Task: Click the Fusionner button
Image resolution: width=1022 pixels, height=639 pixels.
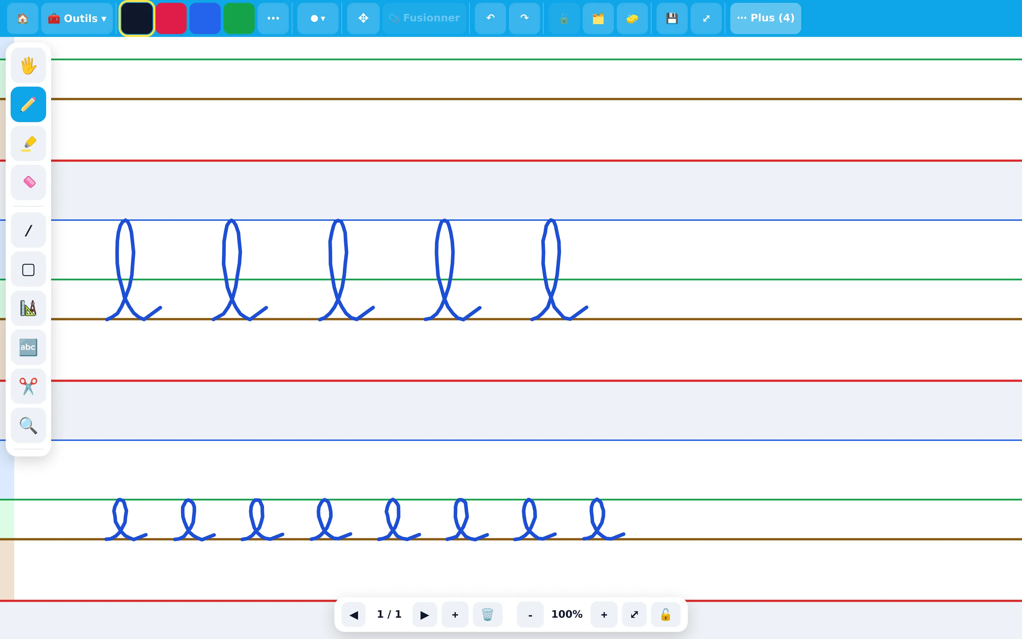Action: tap(424, 18)
